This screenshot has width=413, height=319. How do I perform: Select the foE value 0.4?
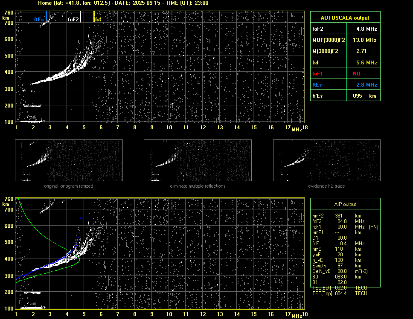tap(343, 244)
